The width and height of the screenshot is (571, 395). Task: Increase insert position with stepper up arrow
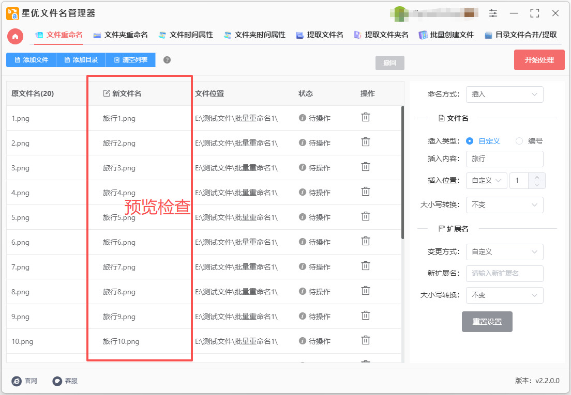pos(537,177)
